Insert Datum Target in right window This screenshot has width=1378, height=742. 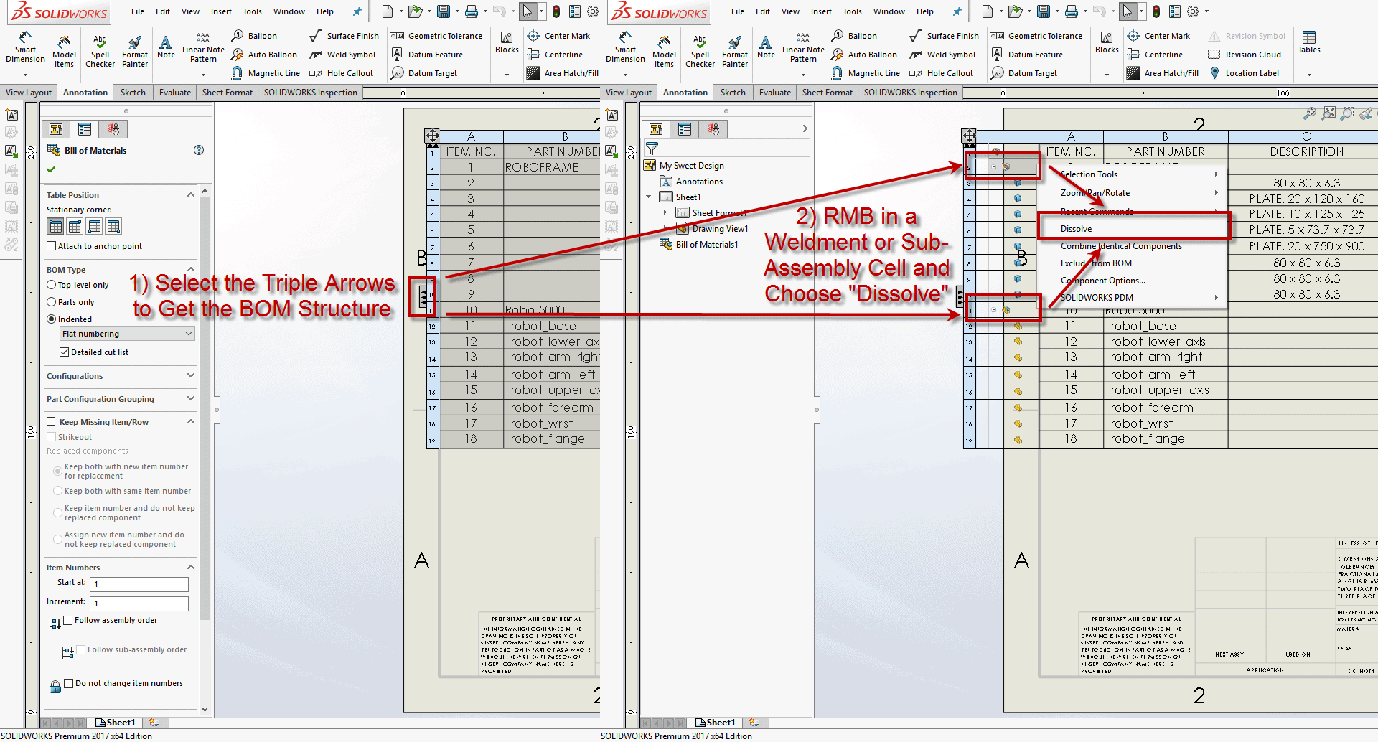click(x=1023, y=73)
